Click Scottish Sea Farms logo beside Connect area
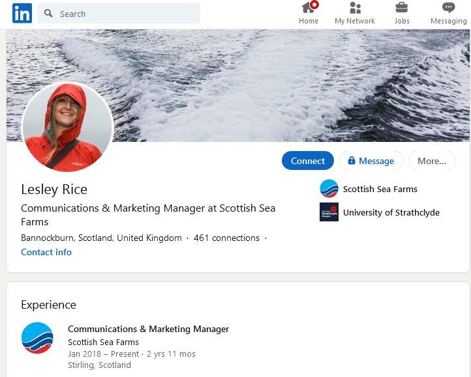471x377 pixels. click(x=329, y=188)
